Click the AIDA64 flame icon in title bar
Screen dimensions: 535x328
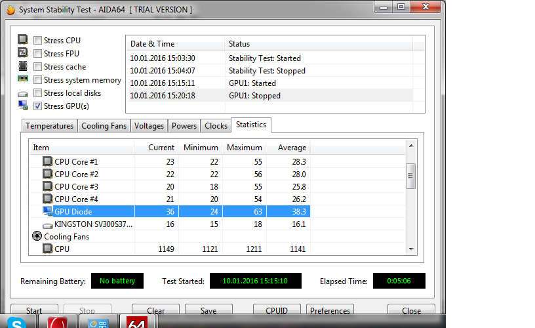click(11, 10)
